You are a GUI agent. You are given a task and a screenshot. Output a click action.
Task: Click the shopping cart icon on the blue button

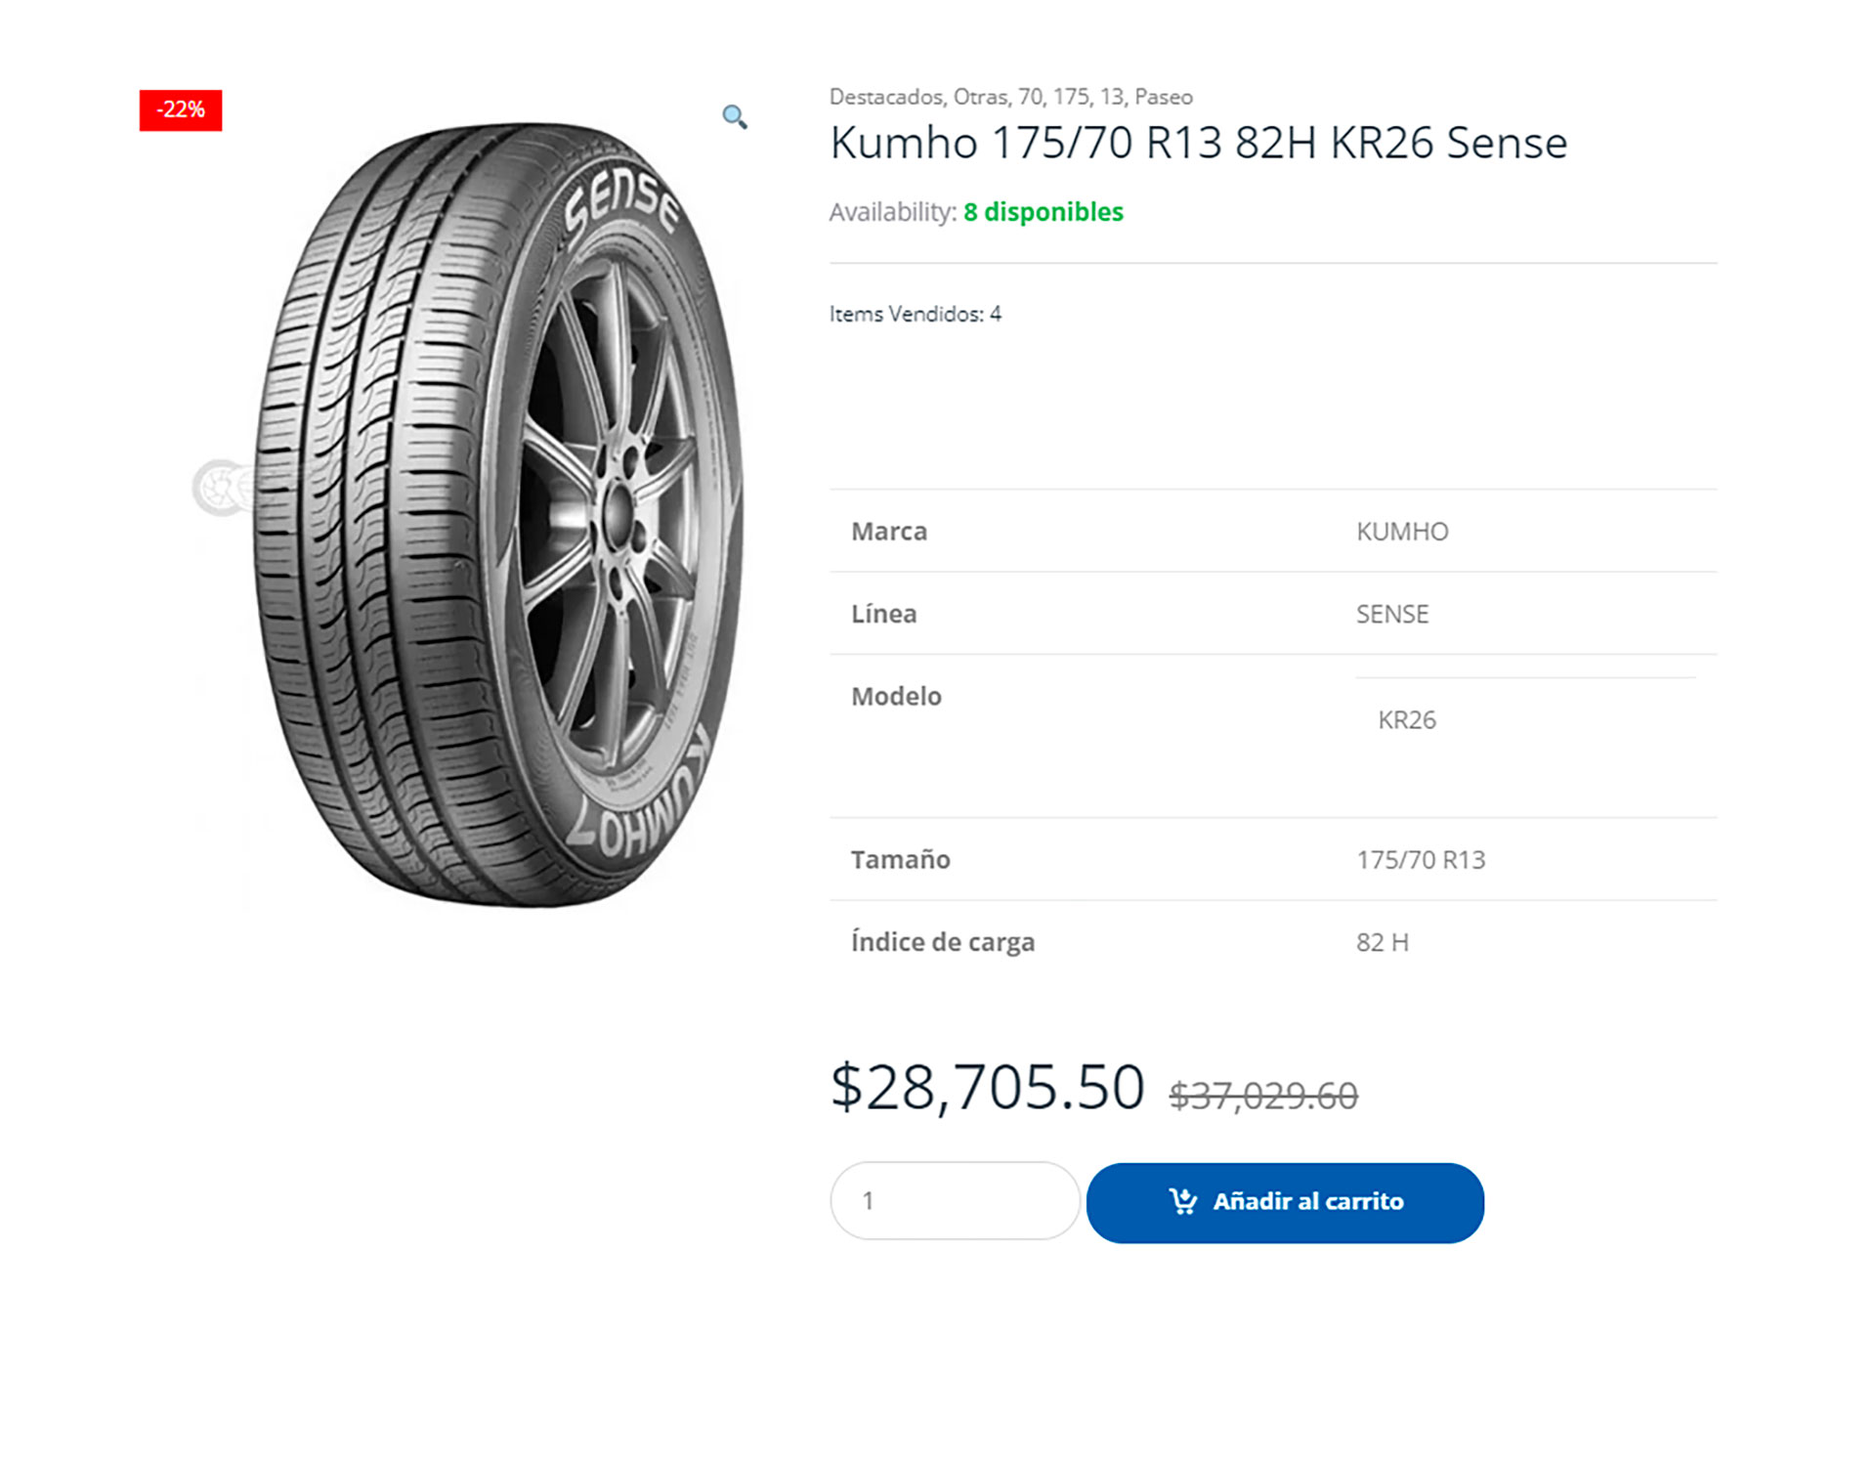pos(1183,1203)
